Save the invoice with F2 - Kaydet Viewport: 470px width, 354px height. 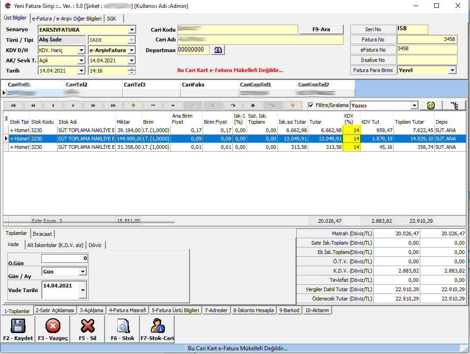point(18,329)
